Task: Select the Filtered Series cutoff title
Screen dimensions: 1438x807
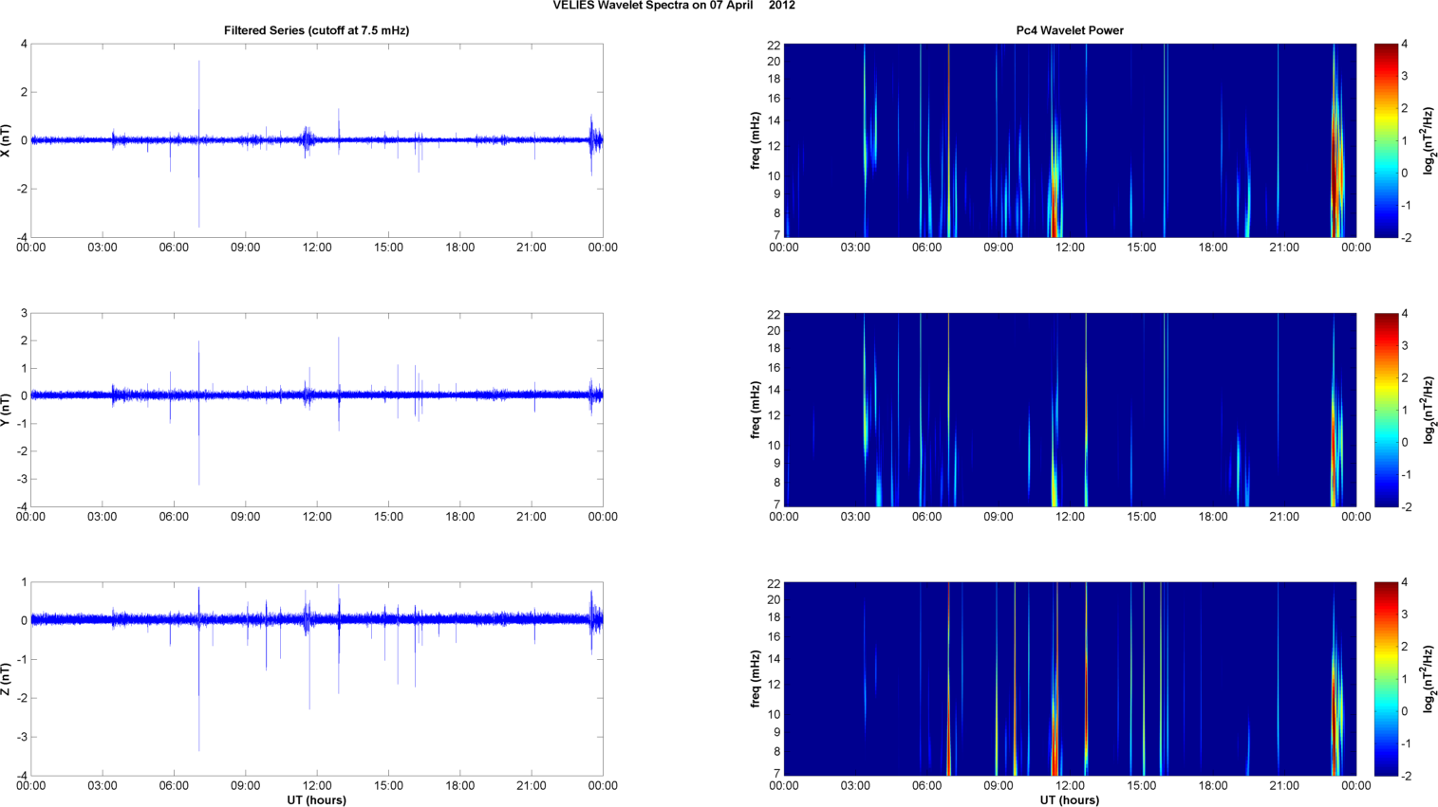Action: 316,30
